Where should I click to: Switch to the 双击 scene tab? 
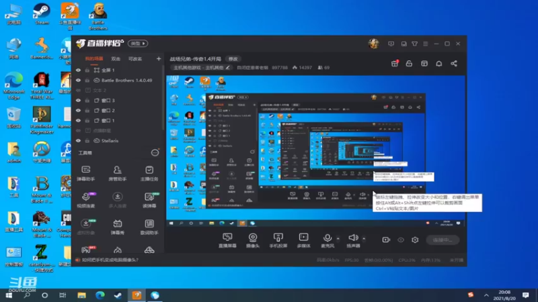[116, 59]
